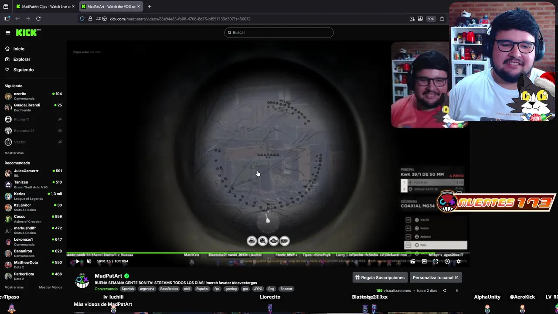558x314 pixels.
Task: Seek on the green video progress bar
Action: tap(268, 253)
